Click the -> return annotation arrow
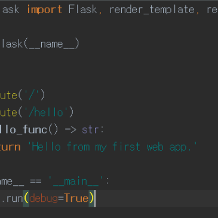Image resolution: width=218 pixels, height=218 pixels. pyautogui.click(x=70, y=130)
